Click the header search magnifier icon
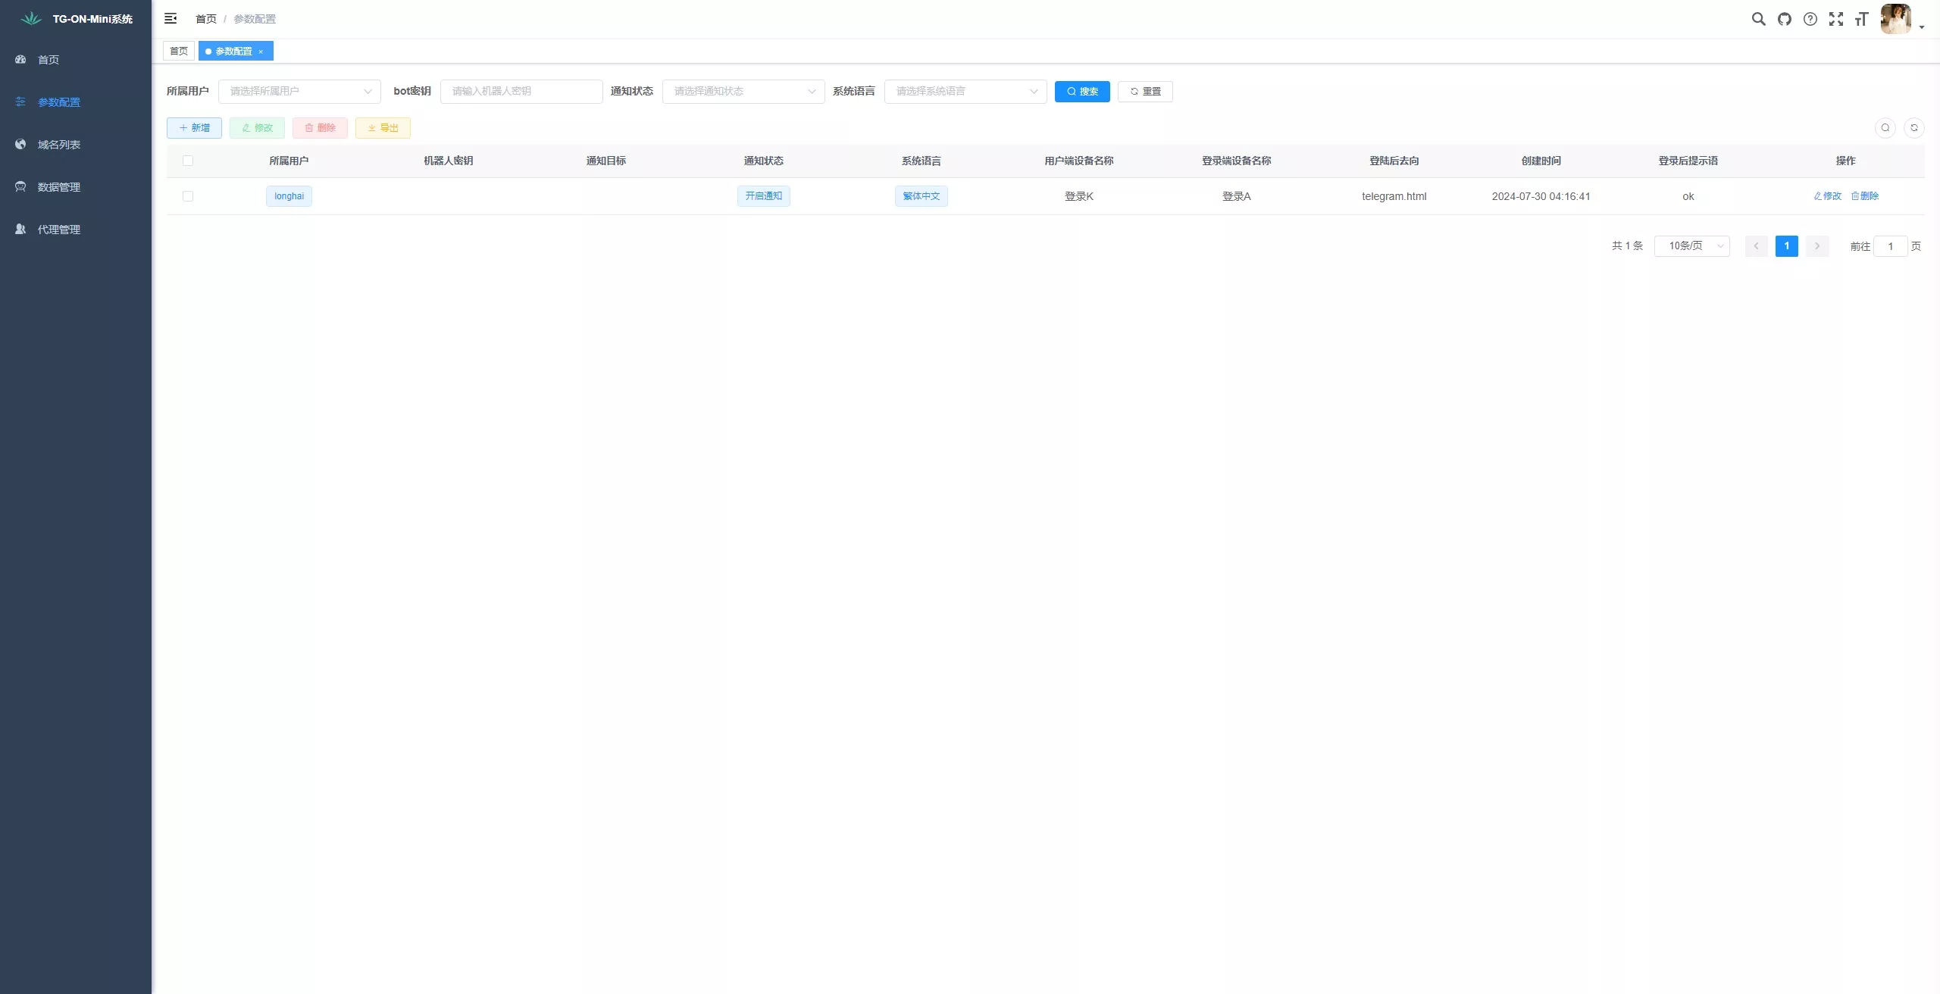The height and width of the screenshot is (994, 1940). pyautogui.click(x=1758, y=19)
